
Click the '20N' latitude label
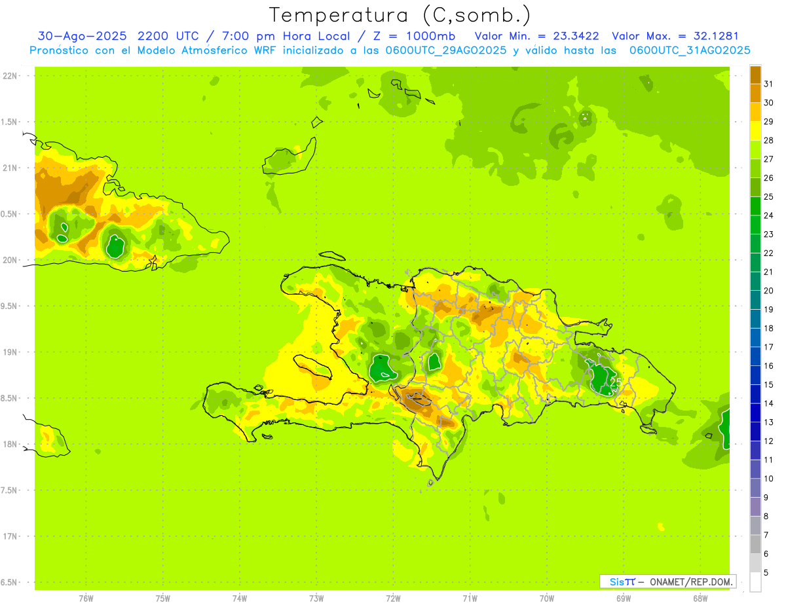10,260
